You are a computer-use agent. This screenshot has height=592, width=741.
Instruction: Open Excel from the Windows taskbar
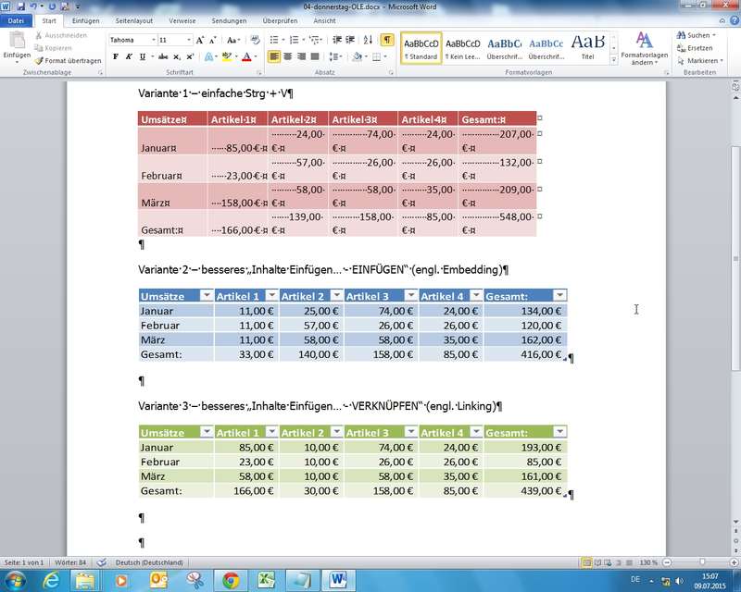tap(267, 580)
